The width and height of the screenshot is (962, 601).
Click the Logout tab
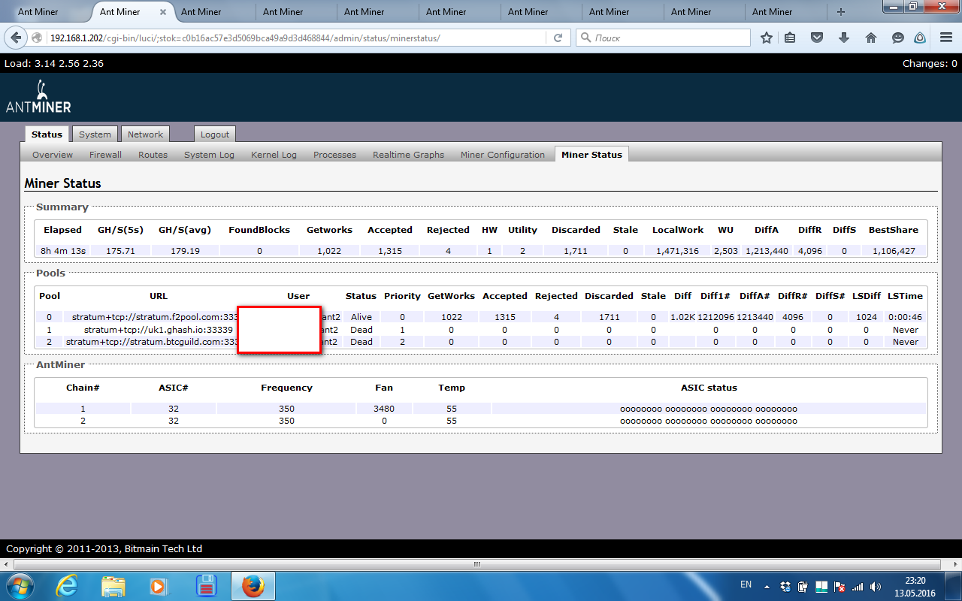point(215,134)
